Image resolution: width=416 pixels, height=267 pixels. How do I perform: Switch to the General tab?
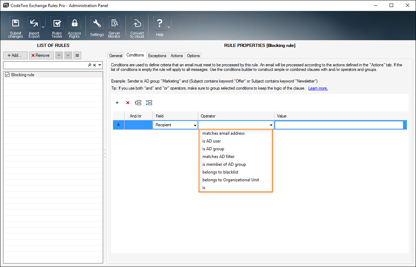click(116, 56)
